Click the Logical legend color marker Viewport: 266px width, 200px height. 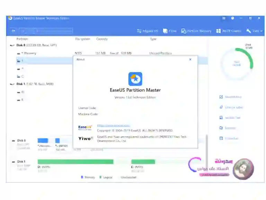(x=100, y=177)
